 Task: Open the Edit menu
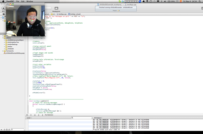[23, 1]
